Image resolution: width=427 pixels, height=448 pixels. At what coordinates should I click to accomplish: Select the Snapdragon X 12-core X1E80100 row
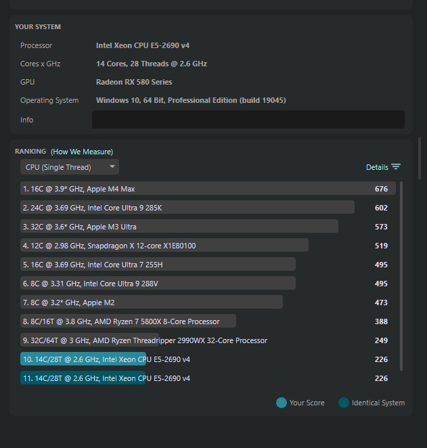coord(208,246)
